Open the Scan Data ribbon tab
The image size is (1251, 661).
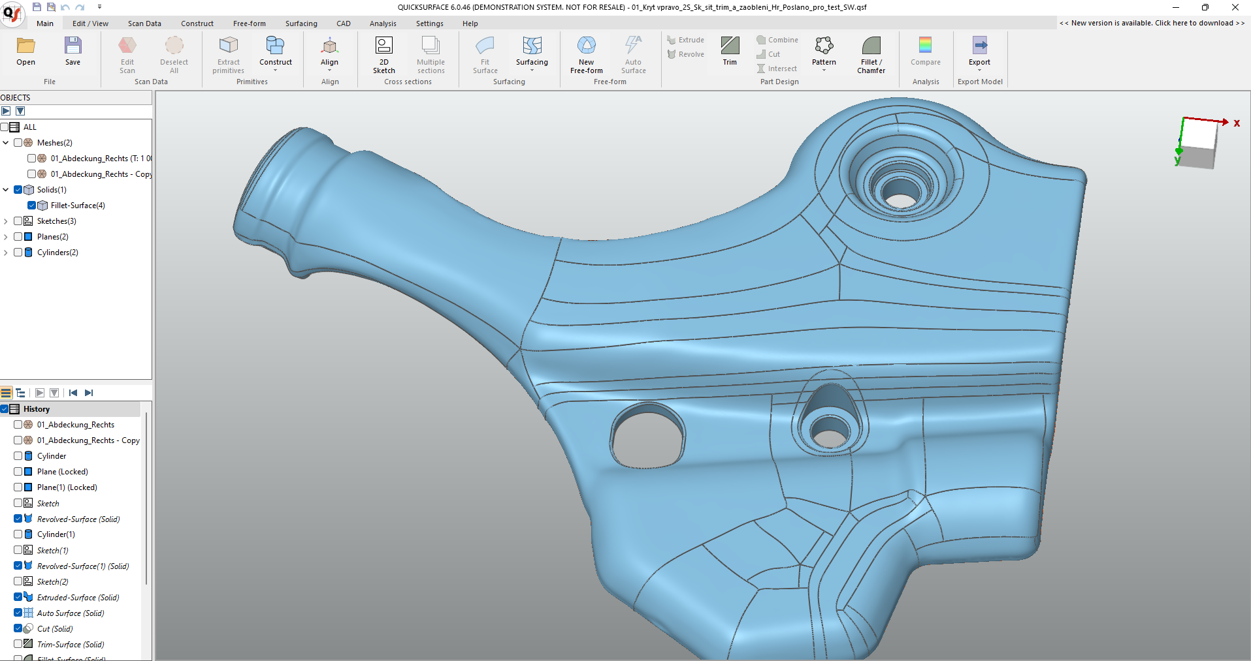(144, 23)
